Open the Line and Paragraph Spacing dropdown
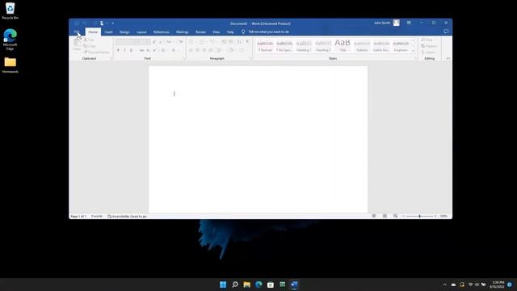 219,50
